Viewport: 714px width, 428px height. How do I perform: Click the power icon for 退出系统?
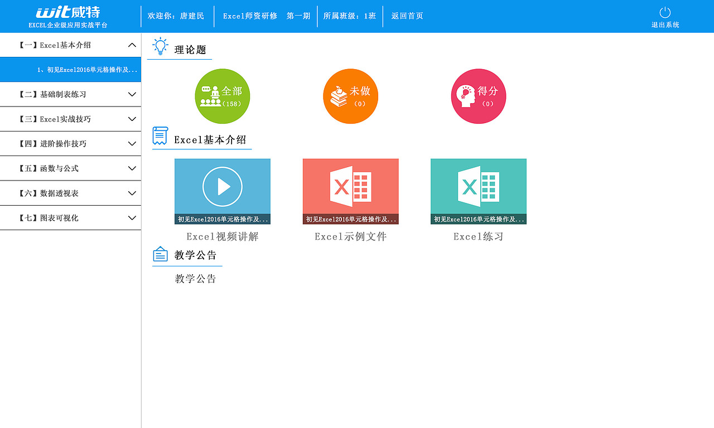[663, 12]
